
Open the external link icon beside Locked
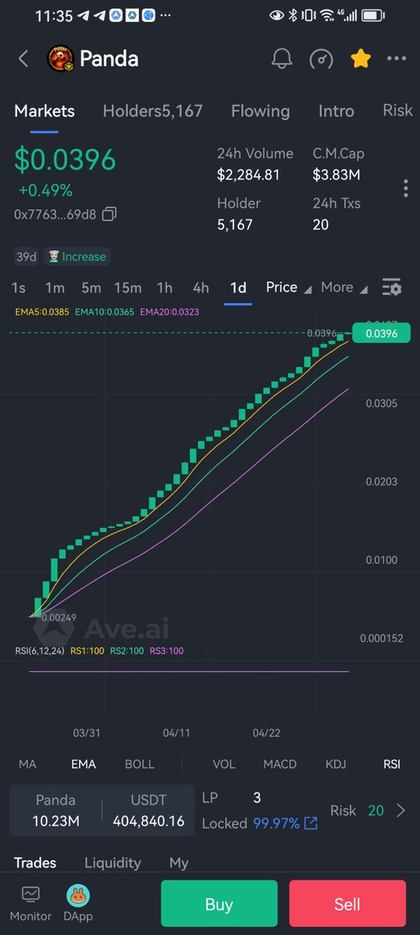(311, 824)
